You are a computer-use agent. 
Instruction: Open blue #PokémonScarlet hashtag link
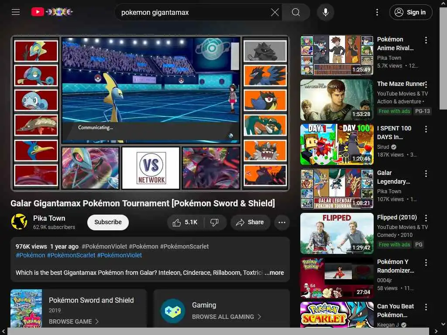point(71,255)
